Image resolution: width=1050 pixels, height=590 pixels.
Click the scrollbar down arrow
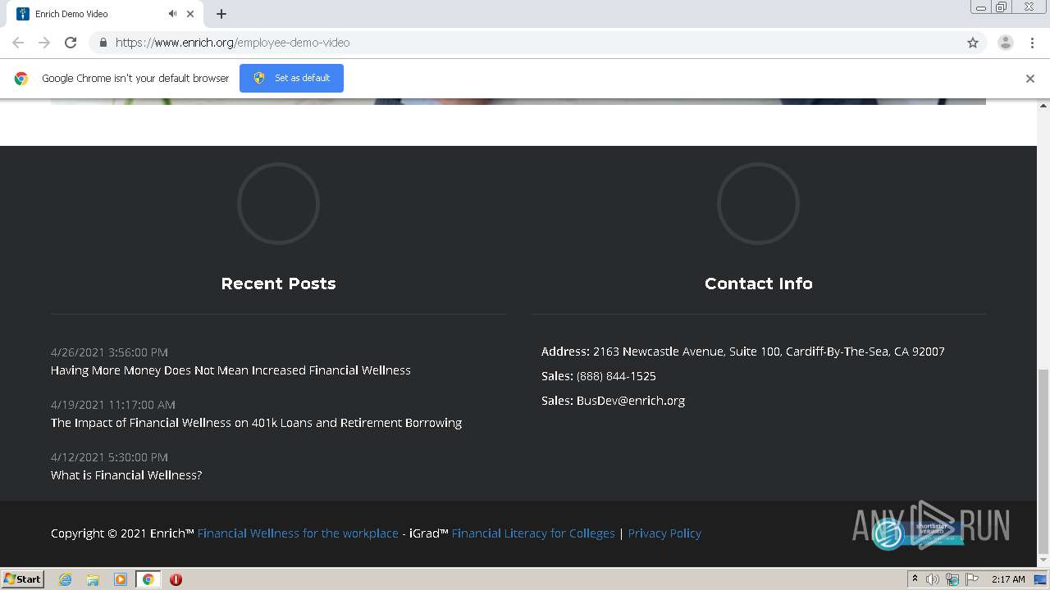coord(1043,561)
